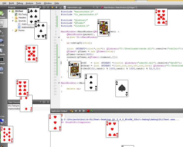Image resolution: width=183 pixels, height=147 pixels.
Task: Open the Debug menu
Action: click(20, 3)
